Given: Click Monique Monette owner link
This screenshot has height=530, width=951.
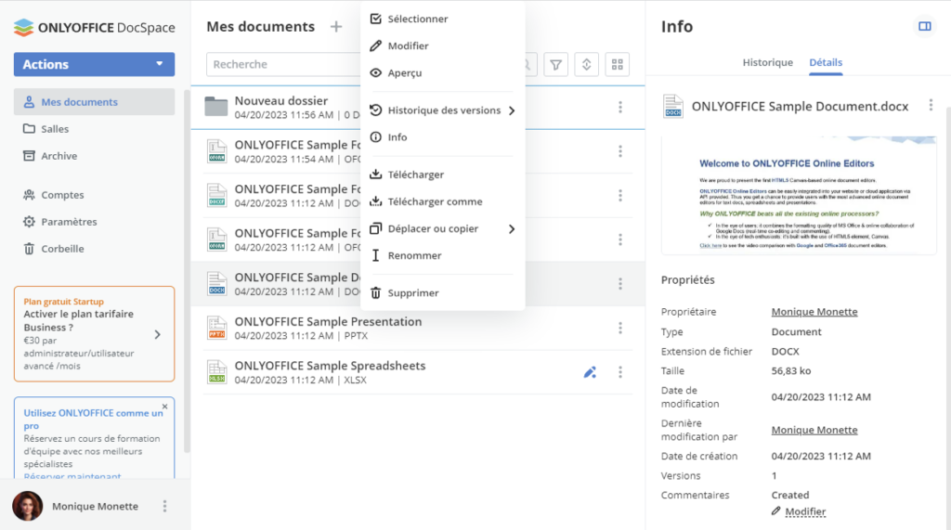Looking at the screenshot, I should click(814, 312).
